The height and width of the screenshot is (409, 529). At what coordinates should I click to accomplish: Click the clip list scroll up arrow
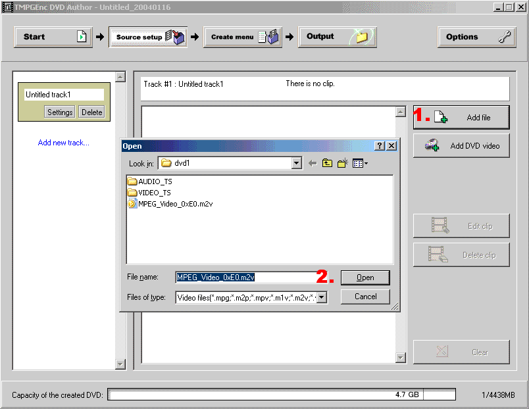[x=401, y=112]
